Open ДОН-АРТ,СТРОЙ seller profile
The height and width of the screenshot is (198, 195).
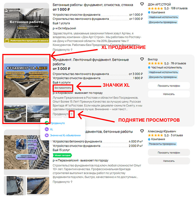pos(159,4)
